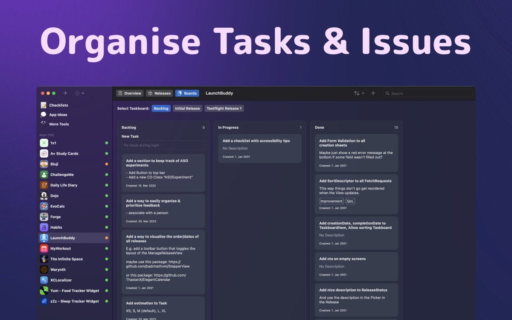Click the plus icon above the sidebar

tap(65, 93)
